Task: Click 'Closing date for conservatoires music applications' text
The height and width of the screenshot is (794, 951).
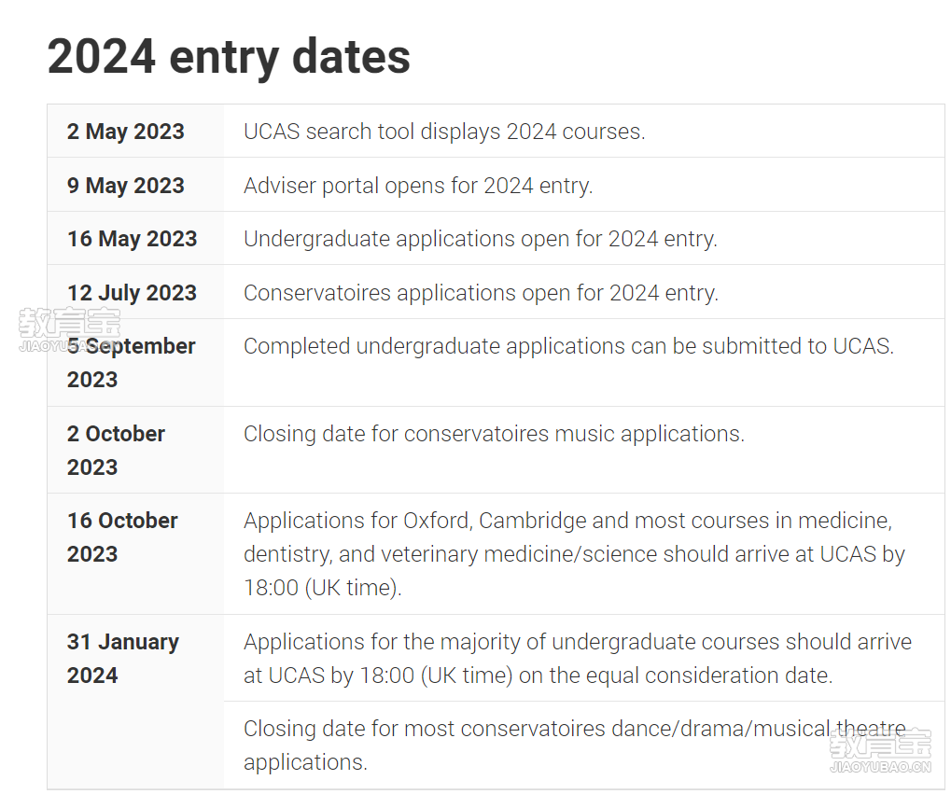Action: [494, 434]
